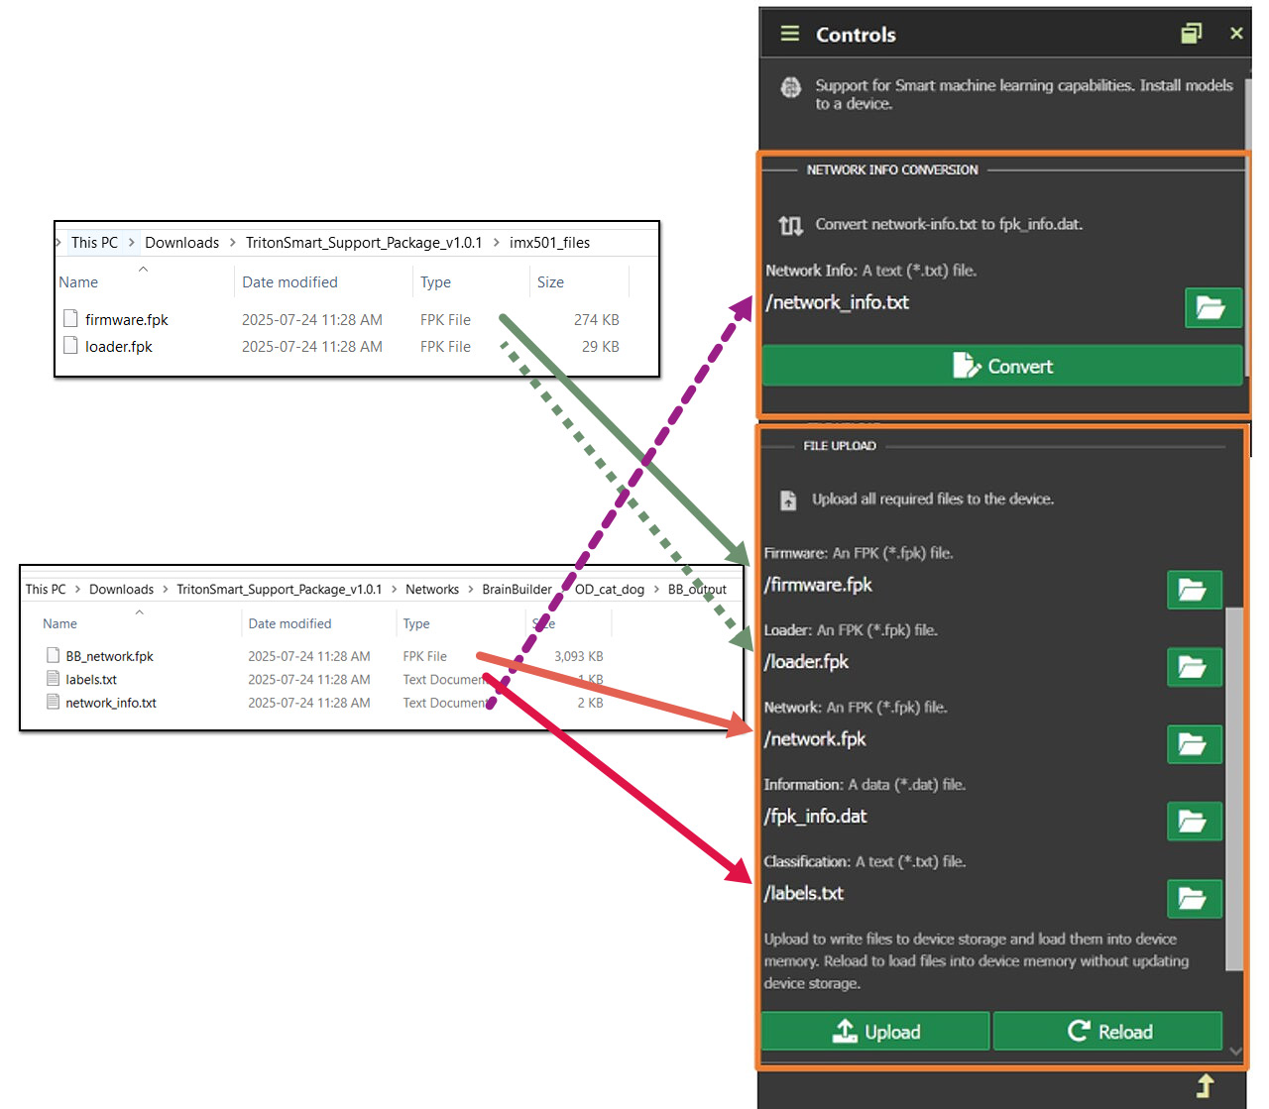1269x1109 pixels.
Task: Click the file upload document icon
Action: [787, 500]
